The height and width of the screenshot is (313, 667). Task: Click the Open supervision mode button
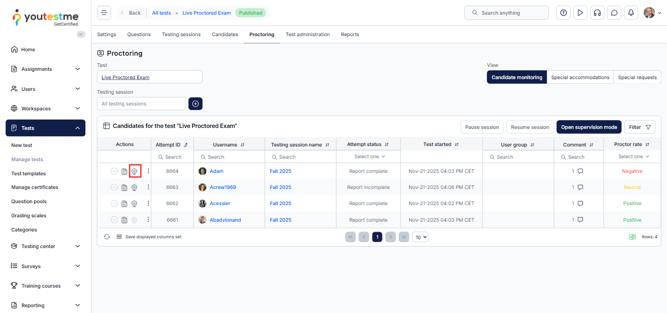589,127
